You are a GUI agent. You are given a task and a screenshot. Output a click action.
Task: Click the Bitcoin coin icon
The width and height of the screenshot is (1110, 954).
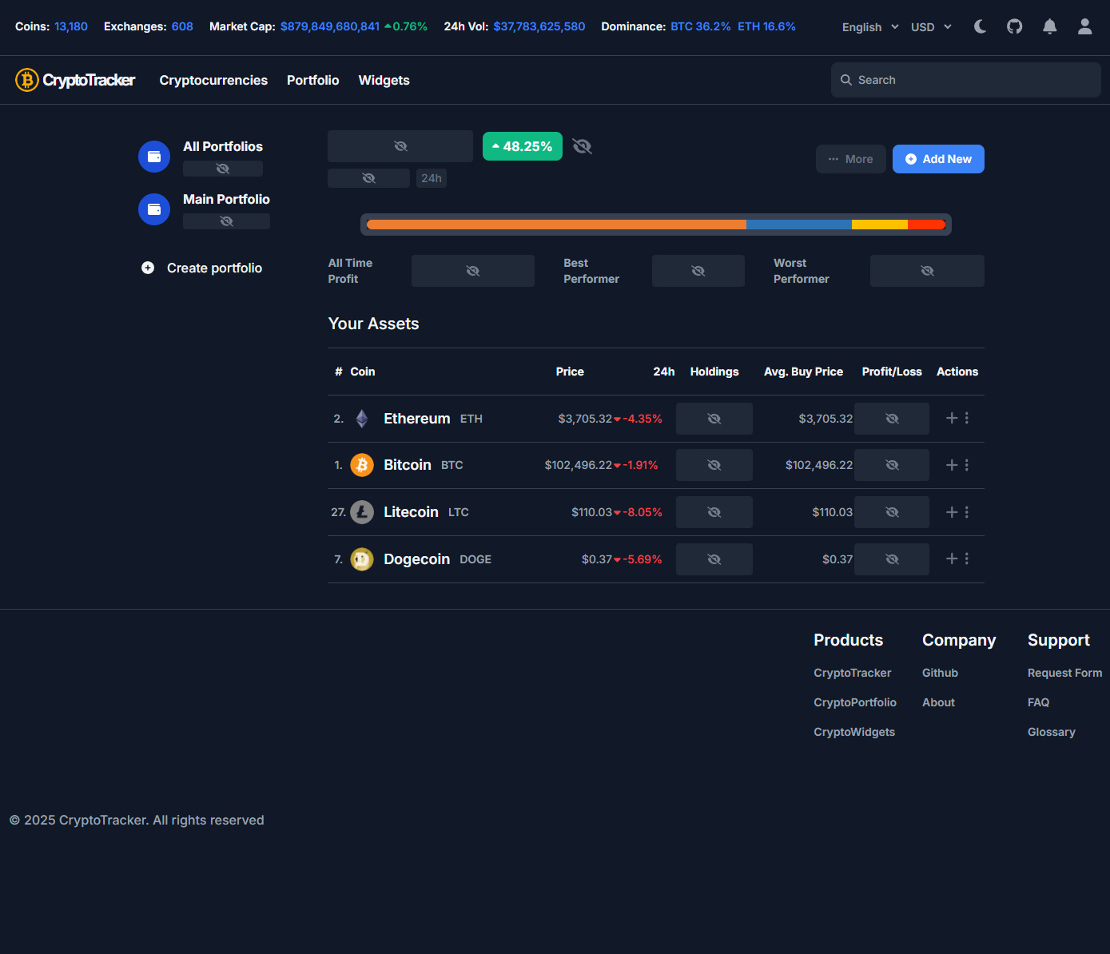[x=362, y=465]
